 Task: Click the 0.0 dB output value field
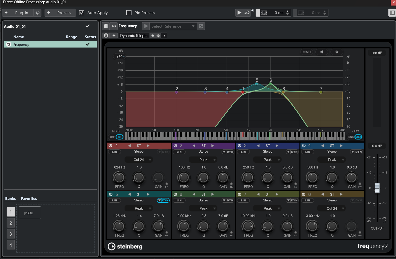(377, 146)
